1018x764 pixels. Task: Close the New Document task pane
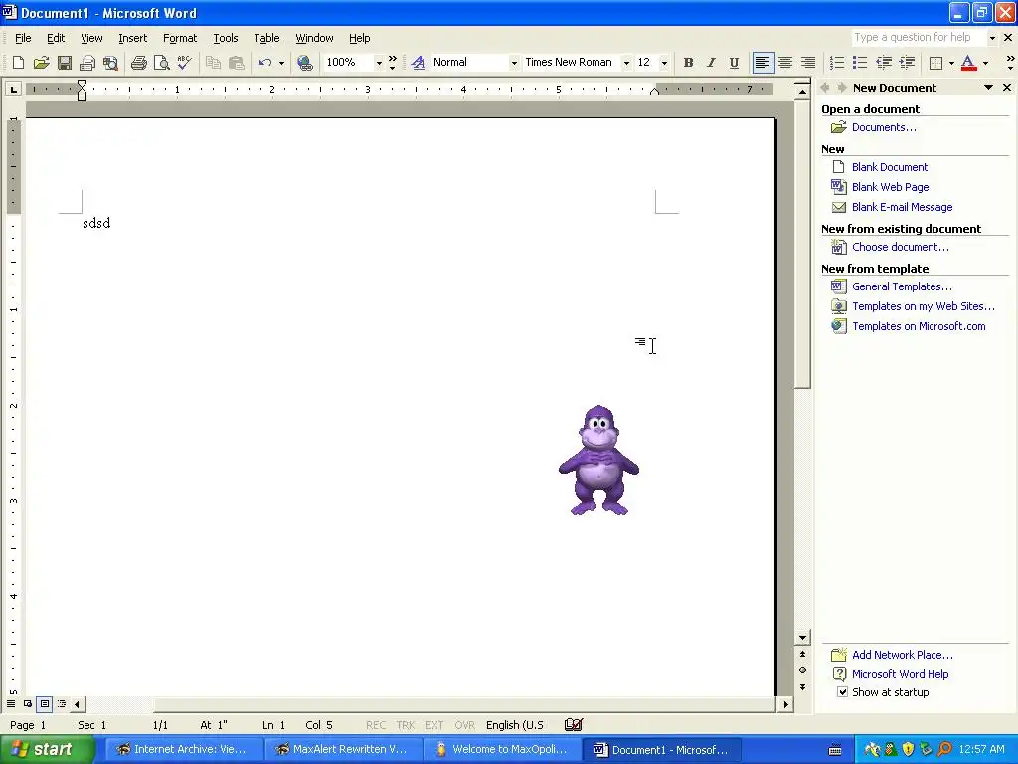1007,88
